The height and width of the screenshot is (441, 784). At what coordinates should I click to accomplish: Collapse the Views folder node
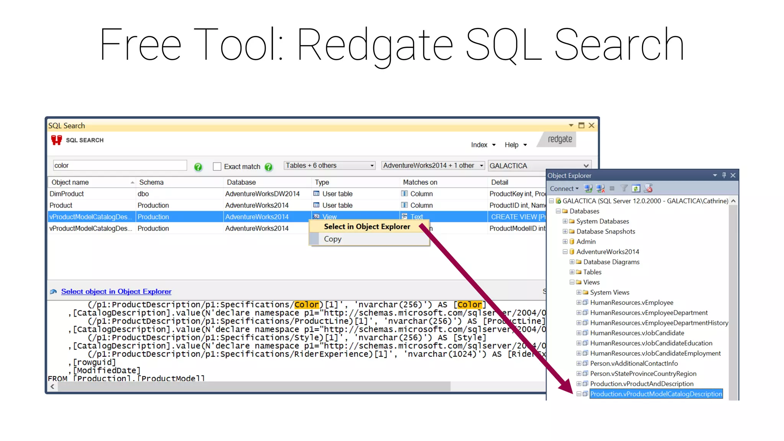(572, 282)
